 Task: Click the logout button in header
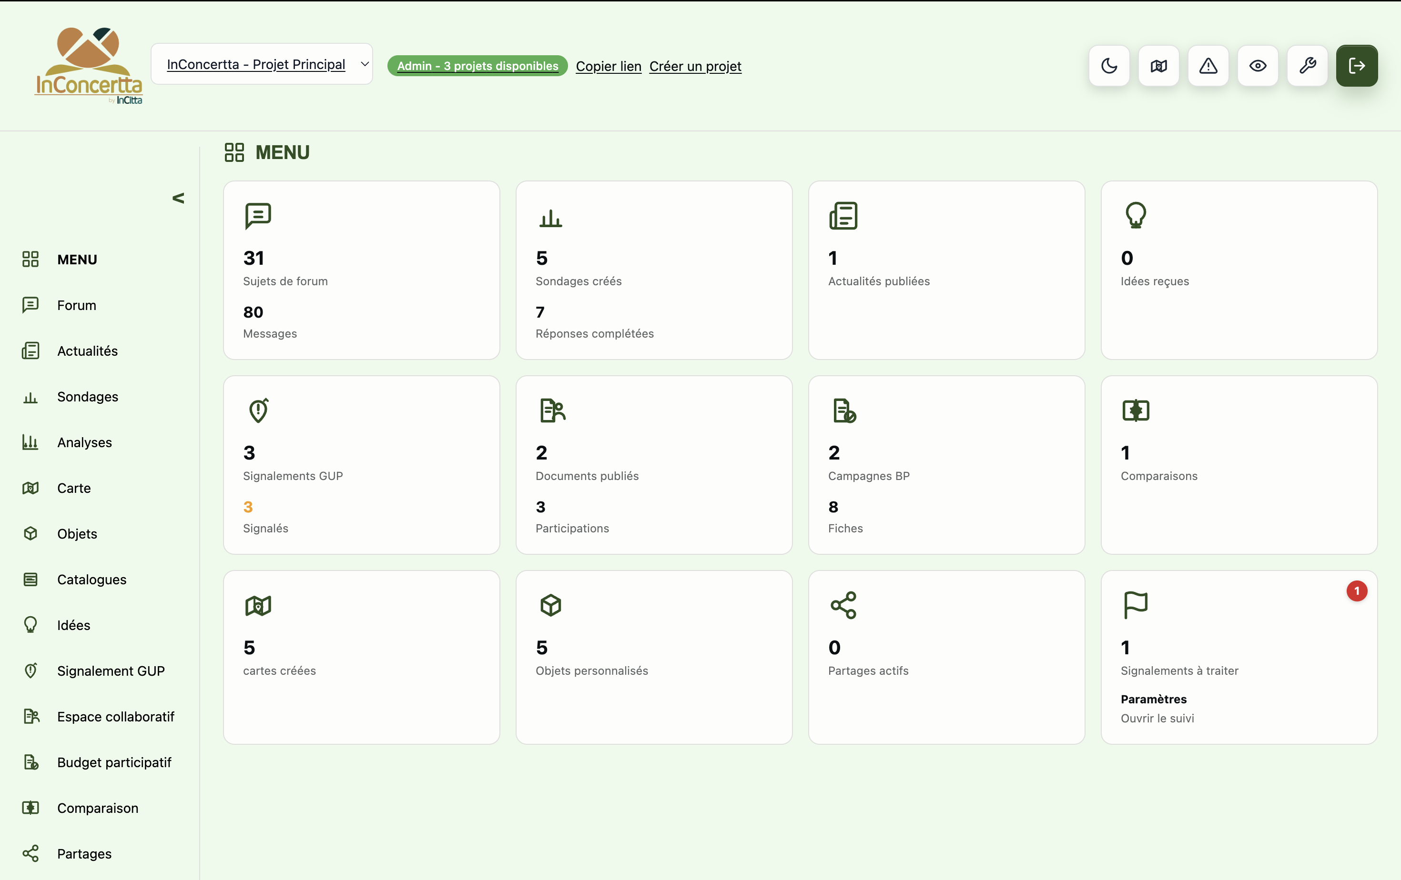click(x=1356, y=66)
